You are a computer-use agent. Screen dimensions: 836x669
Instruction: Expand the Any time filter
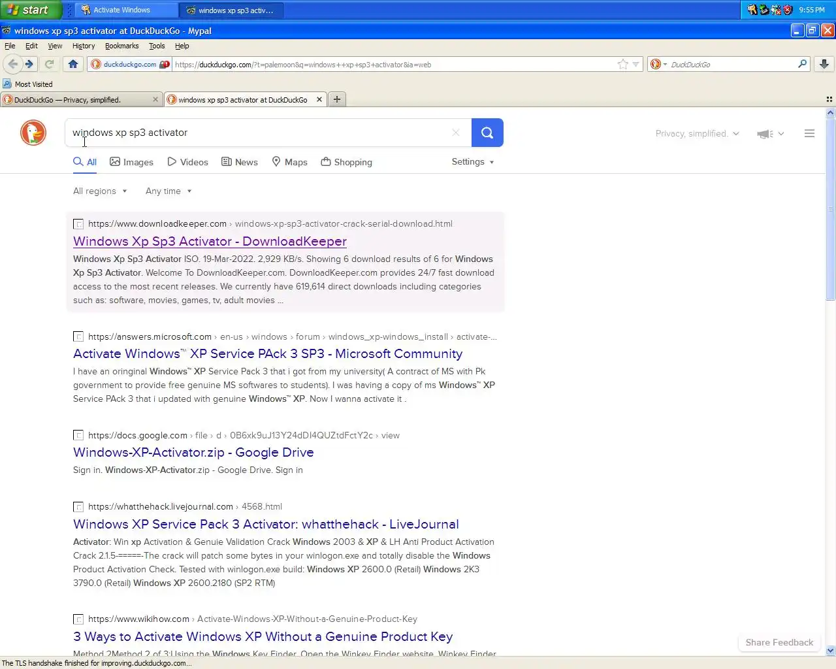coord(169,191)
